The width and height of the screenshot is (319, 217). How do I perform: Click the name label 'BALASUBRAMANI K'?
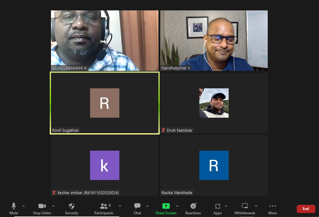69,68
